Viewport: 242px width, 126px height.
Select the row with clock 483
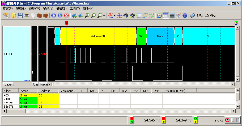[119, 95]
